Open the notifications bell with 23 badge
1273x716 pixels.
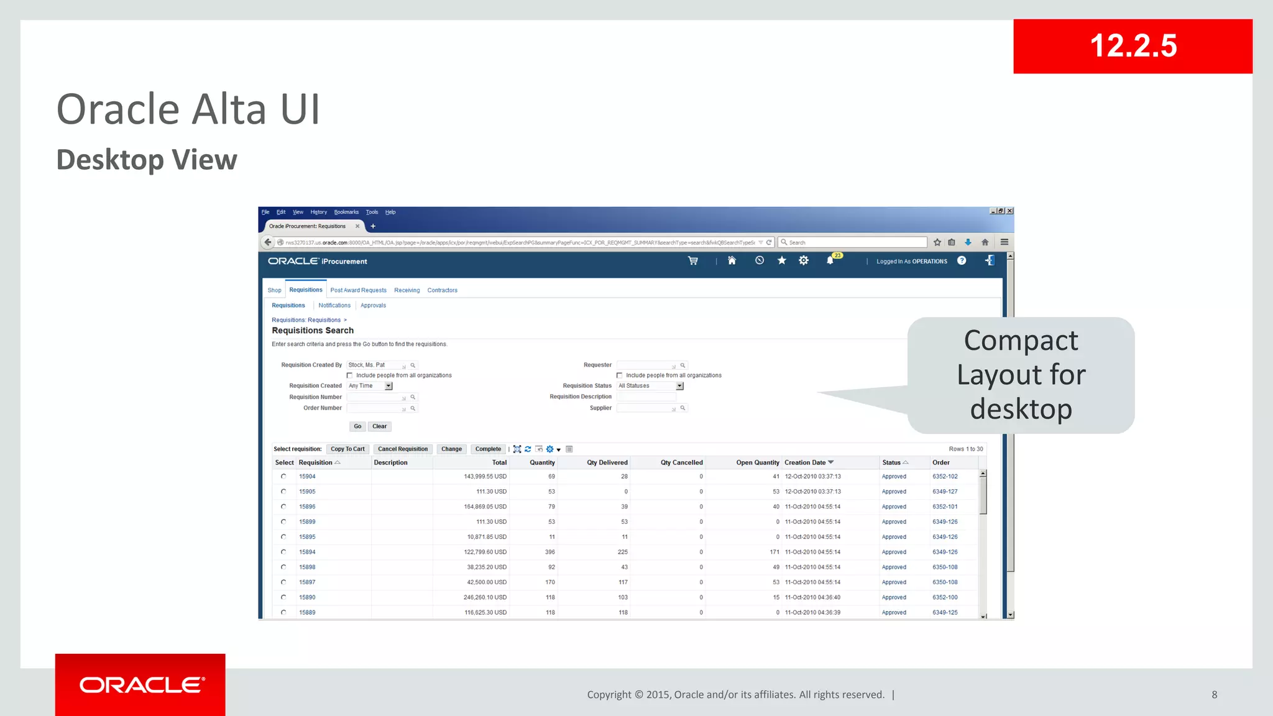830,260
